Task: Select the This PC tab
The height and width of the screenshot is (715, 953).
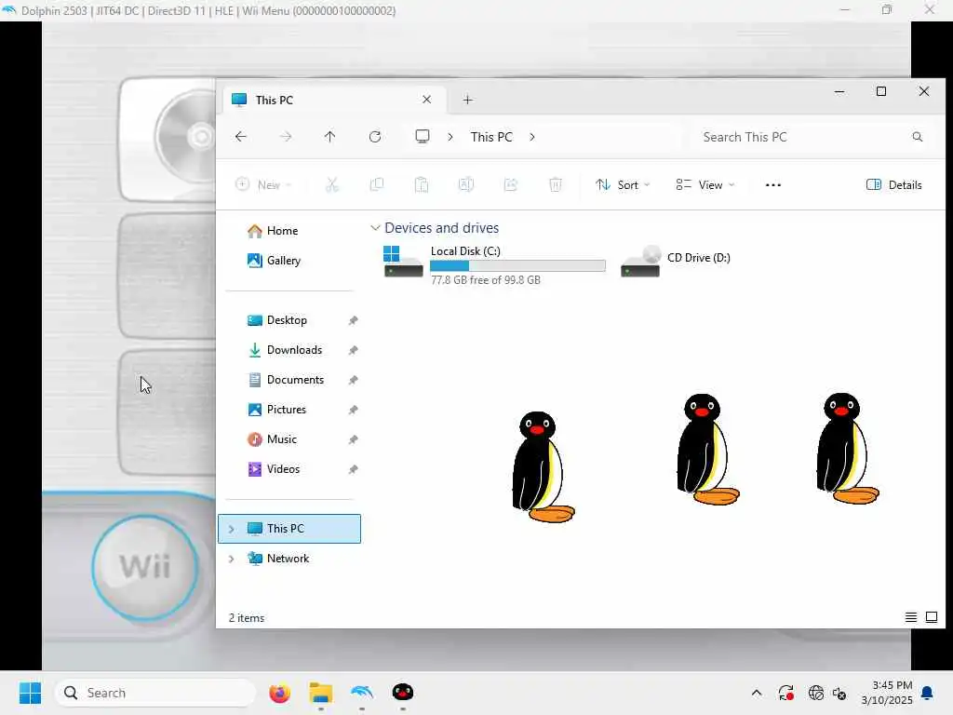Action: point(333,100)
